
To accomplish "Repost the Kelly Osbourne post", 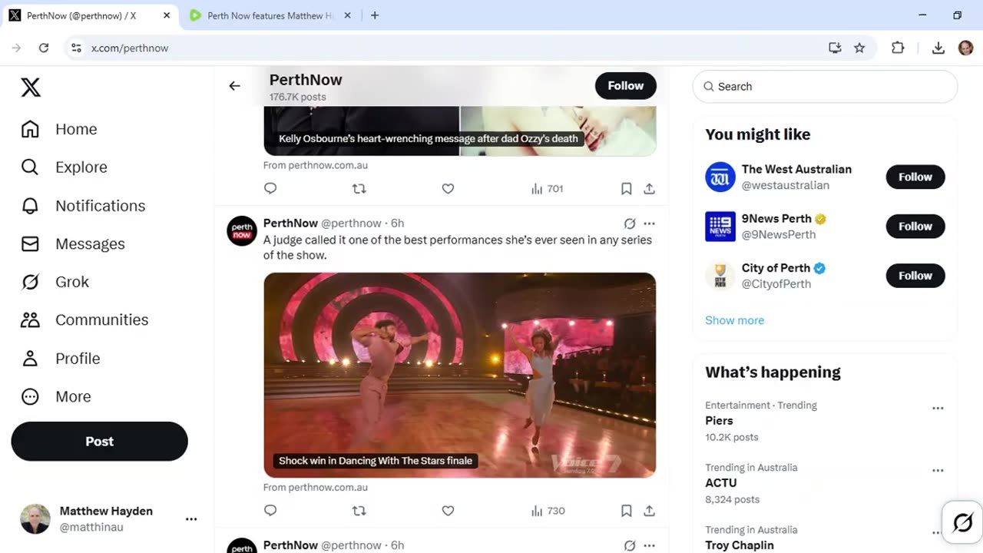I will 359,188.
